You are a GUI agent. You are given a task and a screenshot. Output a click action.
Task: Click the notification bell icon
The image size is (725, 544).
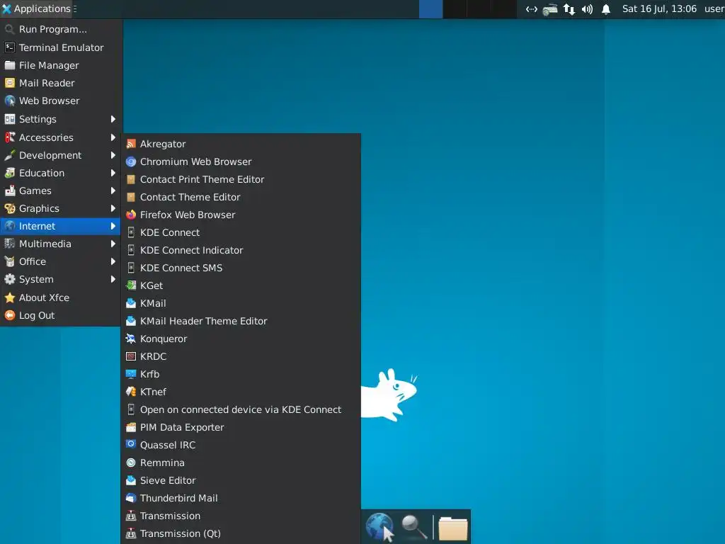click(x=606, y=9)
